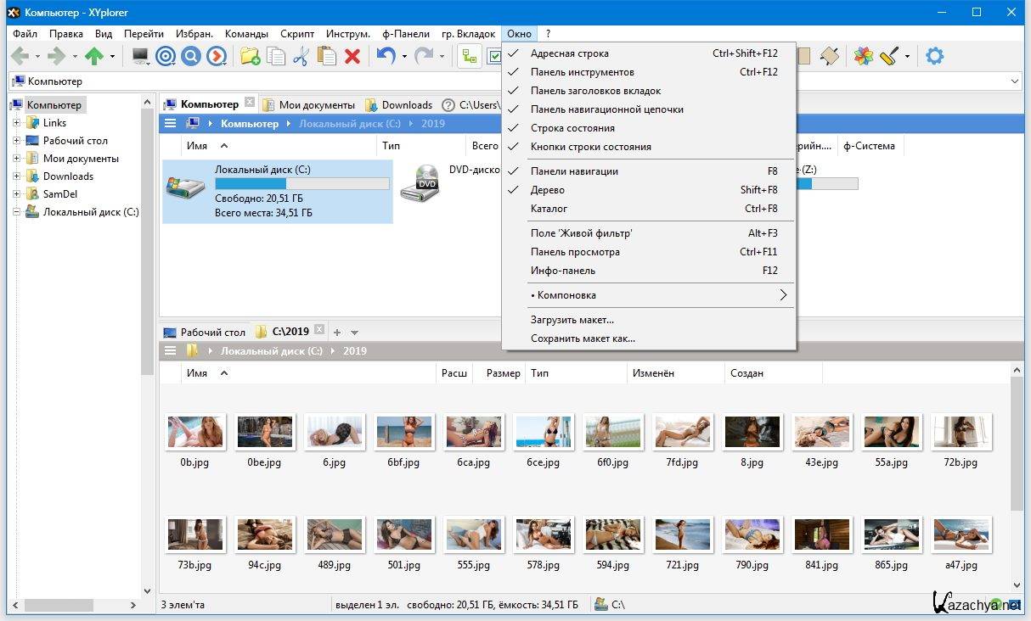Click the red X Delete icon
This screenshot has width=1031, height=621.
pyautogui.click(x=352, y=57)
